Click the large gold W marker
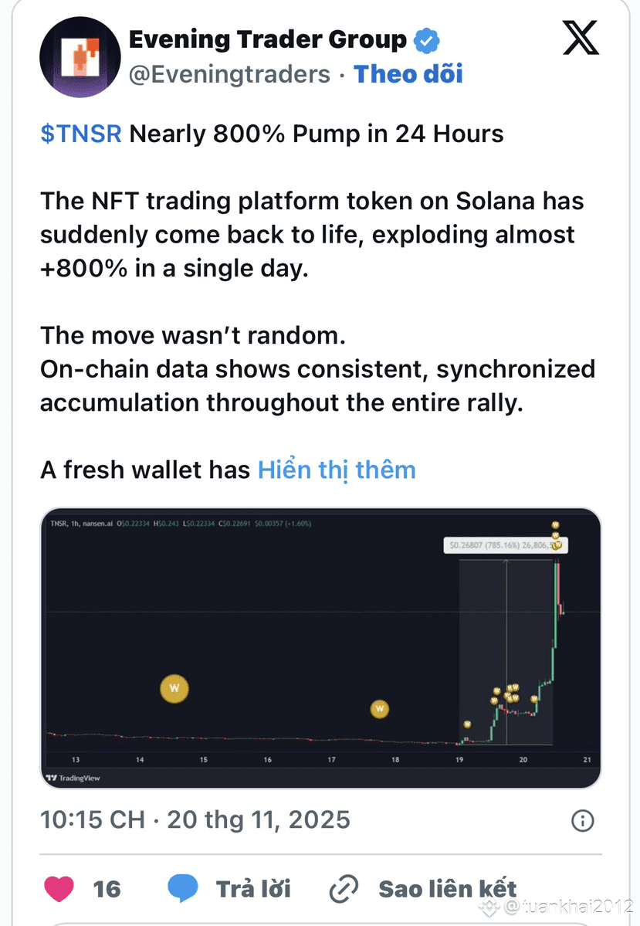 click(x=174, y=687)
